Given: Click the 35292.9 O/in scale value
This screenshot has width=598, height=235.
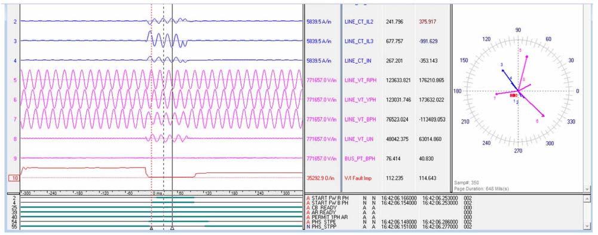Looking at the screenshot, I should click(x=320, y=178).
